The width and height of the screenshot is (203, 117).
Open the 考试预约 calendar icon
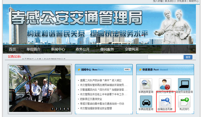click(x=184, y=102)
